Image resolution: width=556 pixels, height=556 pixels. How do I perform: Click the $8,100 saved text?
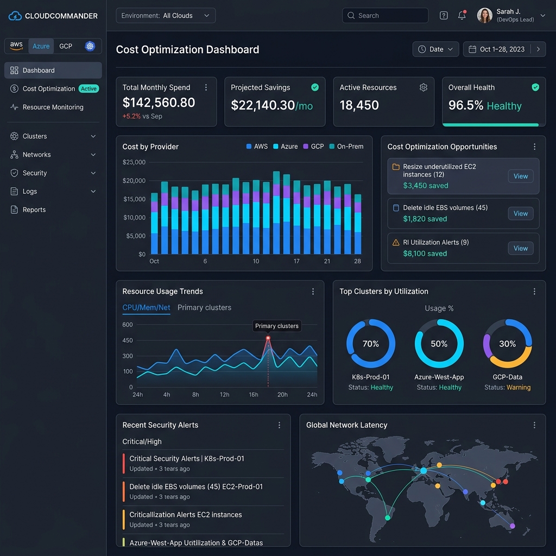click(425, 254)
